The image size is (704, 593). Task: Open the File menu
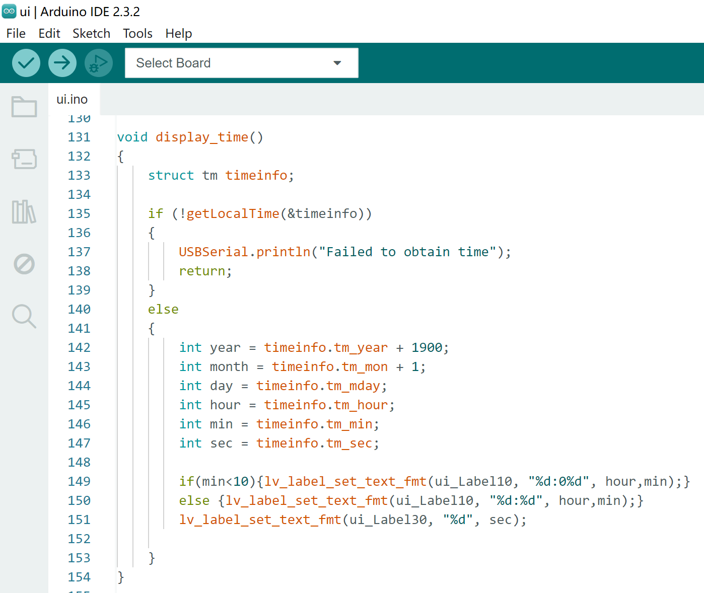(16, 33)
